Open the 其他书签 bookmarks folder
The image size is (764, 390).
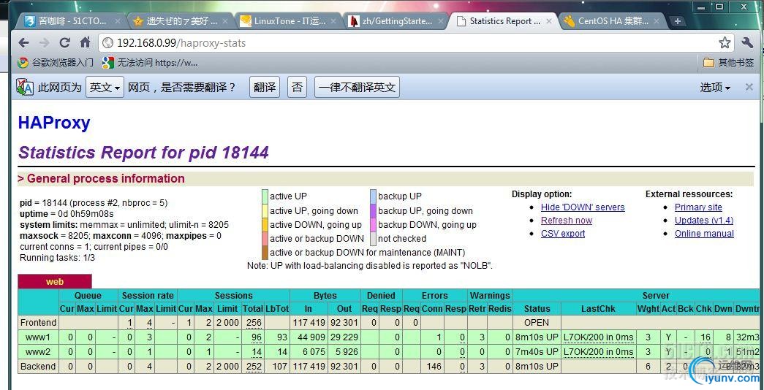[x=729, y=62]
